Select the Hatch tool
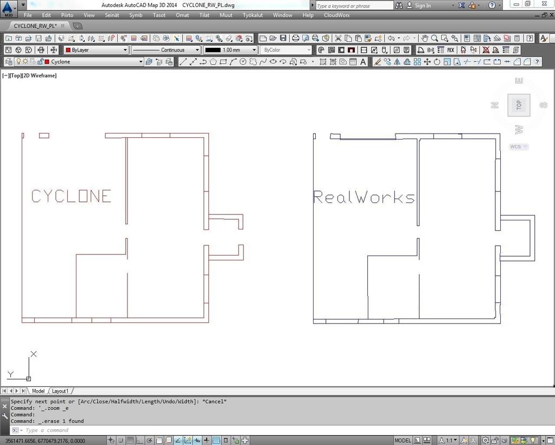Image resolution: width=555 pixels, height=445 pixels. [x=323, y=62]
